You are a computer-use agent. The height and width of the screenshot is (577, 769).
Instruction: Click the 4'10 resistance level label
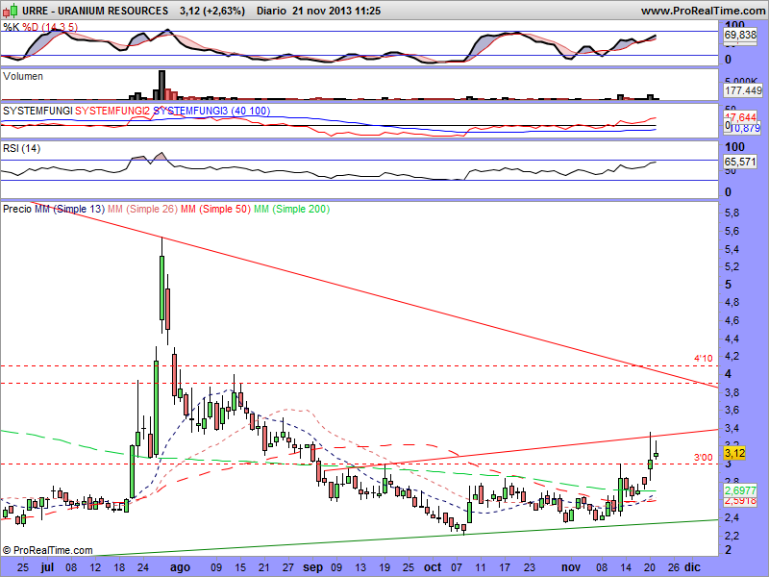(703, 359)
